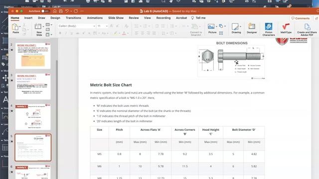This screenshot has height=179, width=319.
Task: Click the justify text icon
Action: [154, 33]
